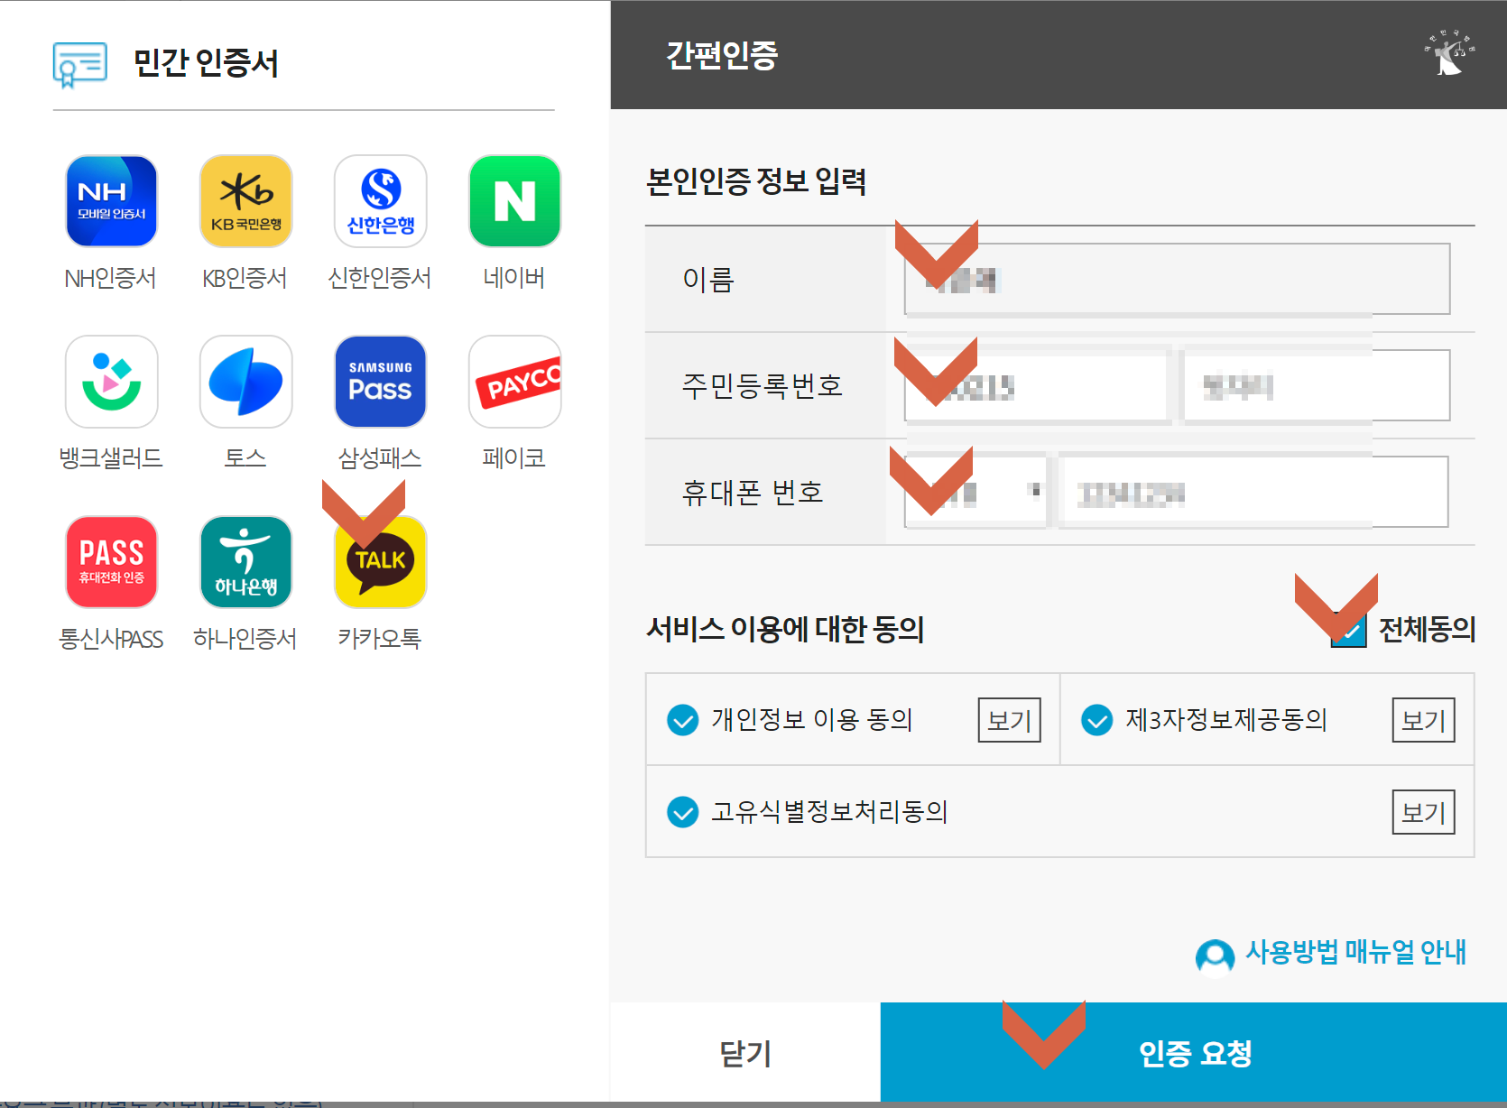1507x1108 pixels.
Task: Choose the 토스 blue icon
Action: (245, 382)
